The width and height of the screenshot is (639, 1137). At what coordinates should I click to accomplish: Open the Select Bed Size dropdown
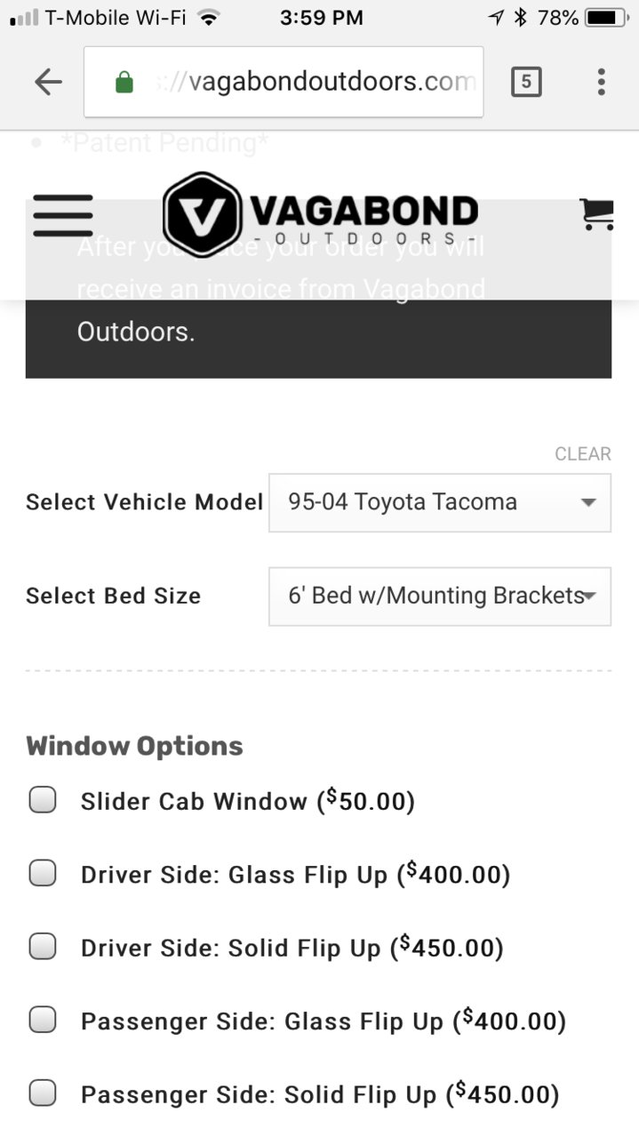point(440,596)
